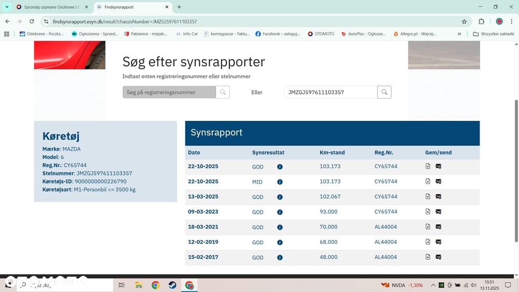Download report dated 13-03-2025

pyautogui.click(x=428, y=197)
